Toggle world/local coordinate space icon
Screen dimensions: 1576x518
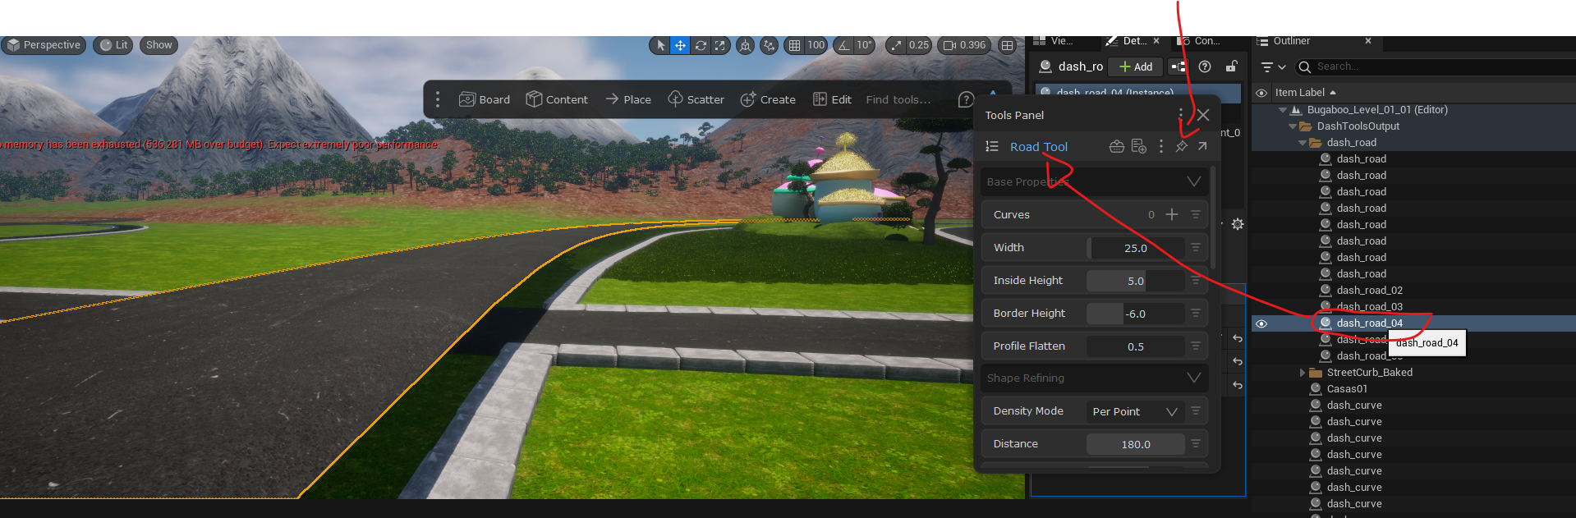click(x=745, y=45)
